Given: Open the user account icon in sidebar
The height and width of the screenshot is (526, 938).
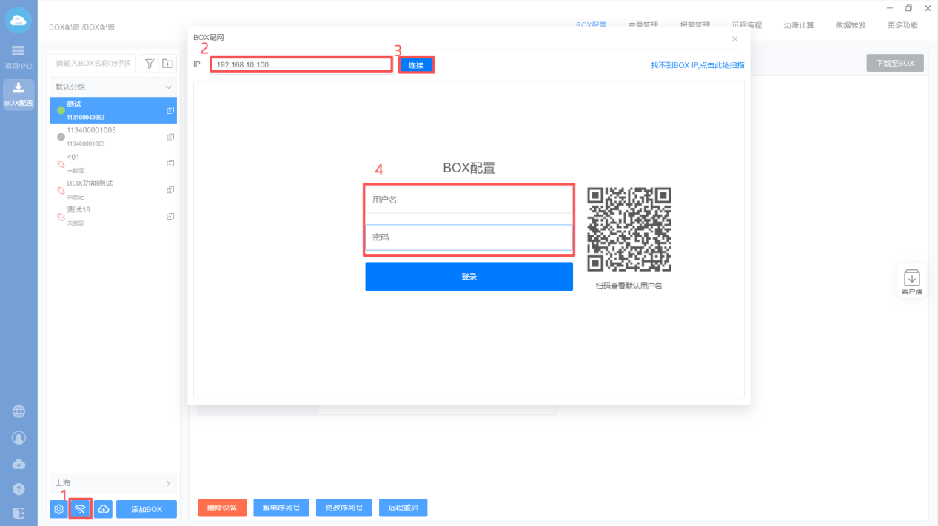Looking at the screenshot, I should (19, 438).
